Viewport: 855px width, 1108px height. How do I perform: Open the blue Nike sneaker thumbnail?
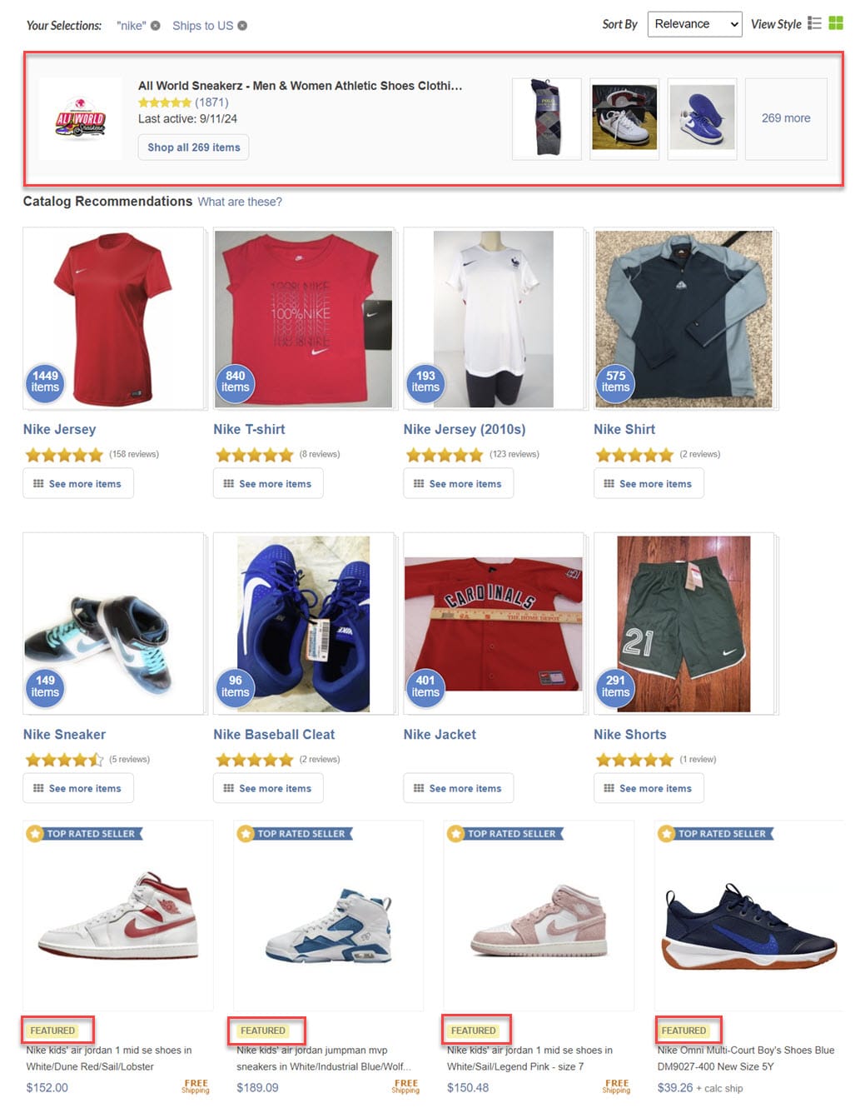click(x=702, y=118)
